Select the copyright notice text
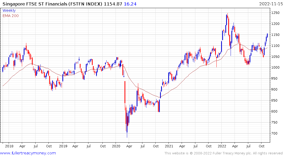 click(224, 153)
